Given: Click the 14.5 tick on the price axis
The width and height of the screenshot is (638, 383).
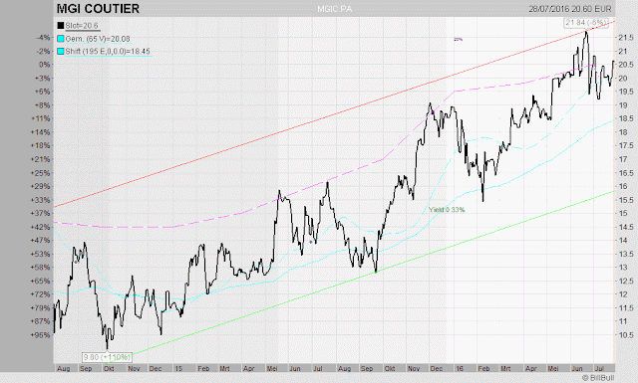Looking at the screenshot, I should (626, 227).
